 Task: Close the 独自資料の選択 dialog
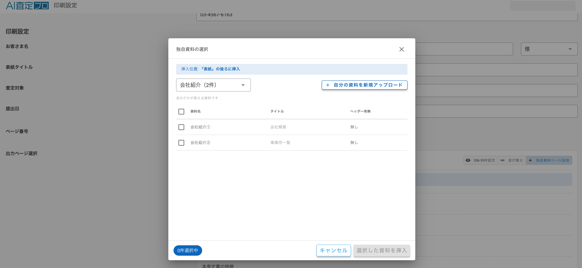(402, 49)
